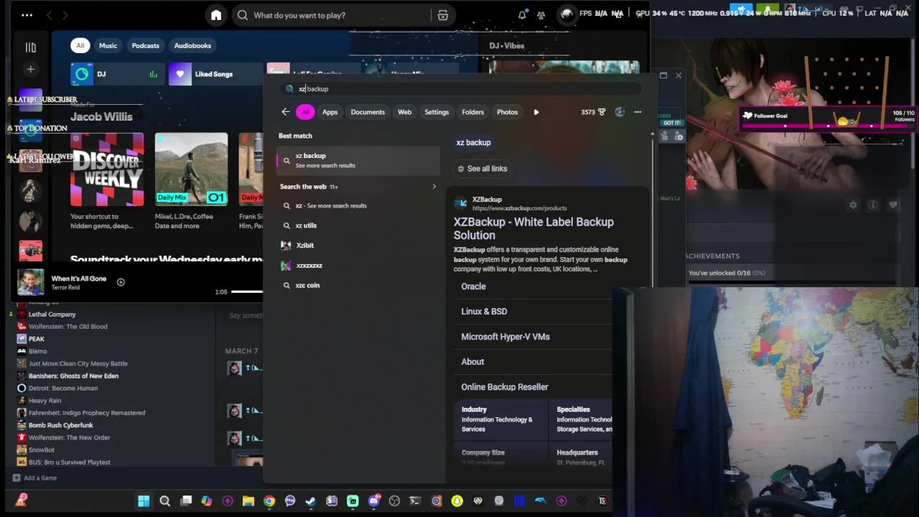Select Apps search filter
Screen dimensions: 919x517
tap(330, 112)
